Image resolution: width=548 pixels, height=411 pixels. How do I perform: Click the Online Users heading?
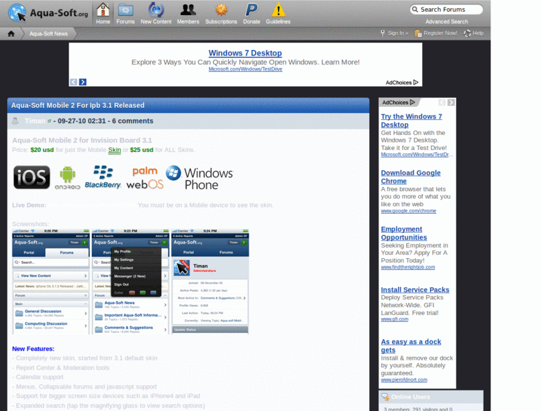tap(410, 397)
